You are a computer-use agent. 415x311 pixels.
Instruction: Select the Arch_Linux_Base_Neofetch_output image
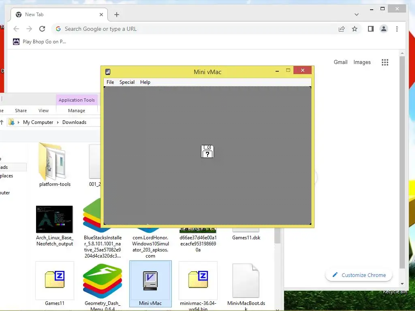click(54, 226)
